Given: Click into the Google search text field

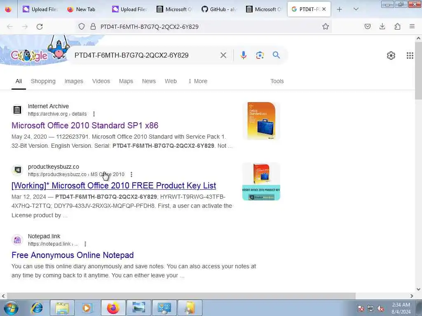Looking at the screenshot, I should coord(145,56).
